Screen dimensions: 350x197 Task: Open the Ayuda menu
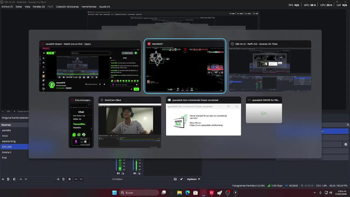point(104,7)
